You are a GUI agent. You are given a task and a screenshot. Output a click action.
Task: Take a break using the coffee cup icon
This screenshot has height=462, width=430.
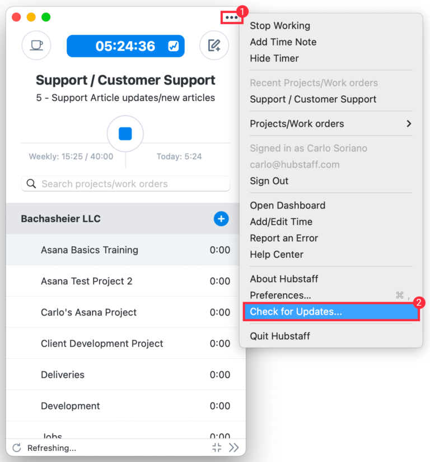36,46
